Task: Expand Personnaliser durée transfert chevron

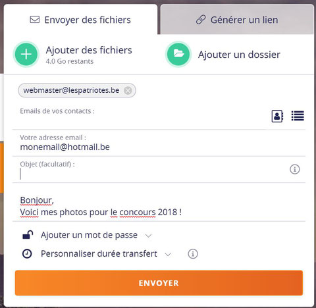Action: 168,255
